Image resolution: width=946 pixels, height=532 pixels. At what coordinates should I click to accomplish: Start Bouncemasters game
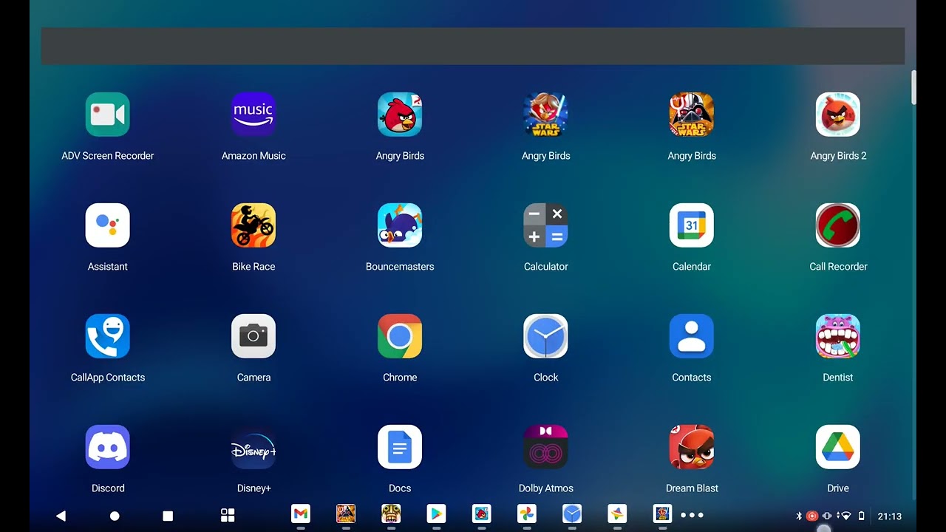[400, 225]
